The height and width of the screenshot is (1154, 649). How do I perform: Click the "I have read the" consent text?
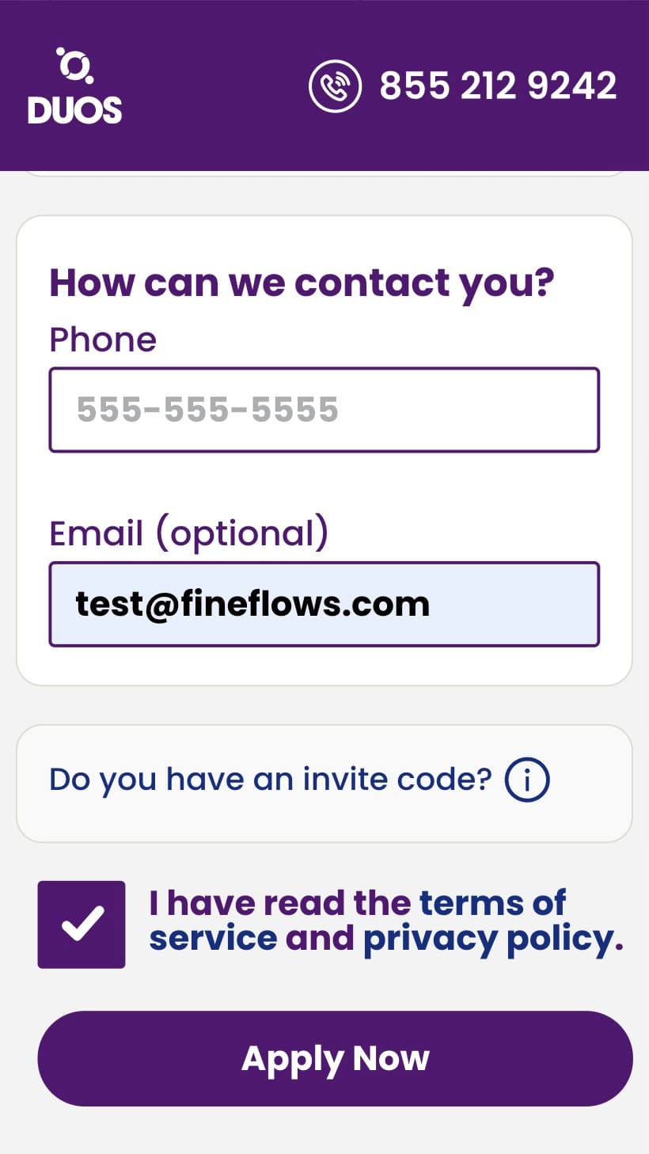[x=280, y=902]
